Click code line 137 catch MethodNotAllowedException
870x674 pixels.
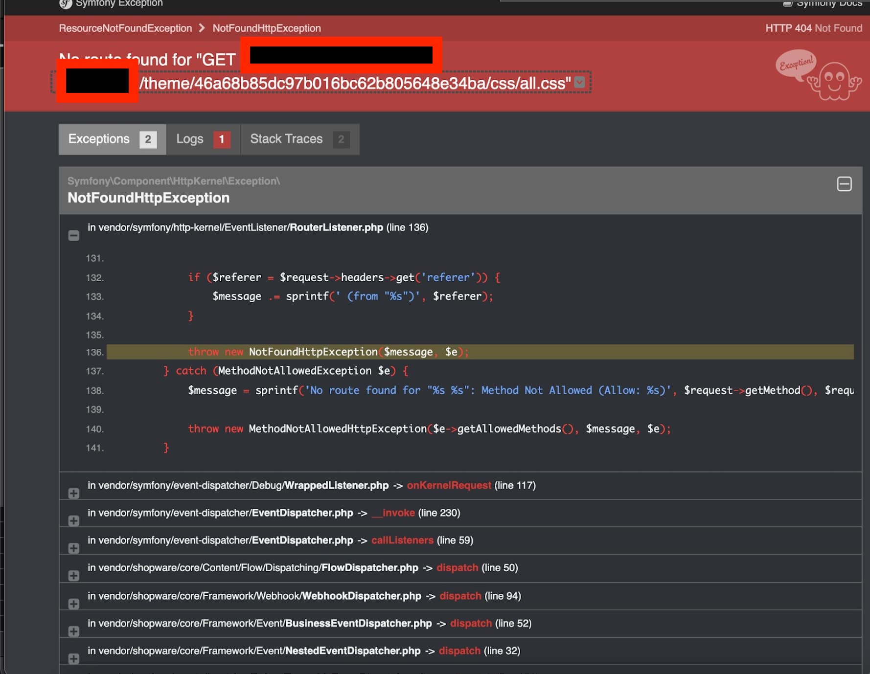286,371
